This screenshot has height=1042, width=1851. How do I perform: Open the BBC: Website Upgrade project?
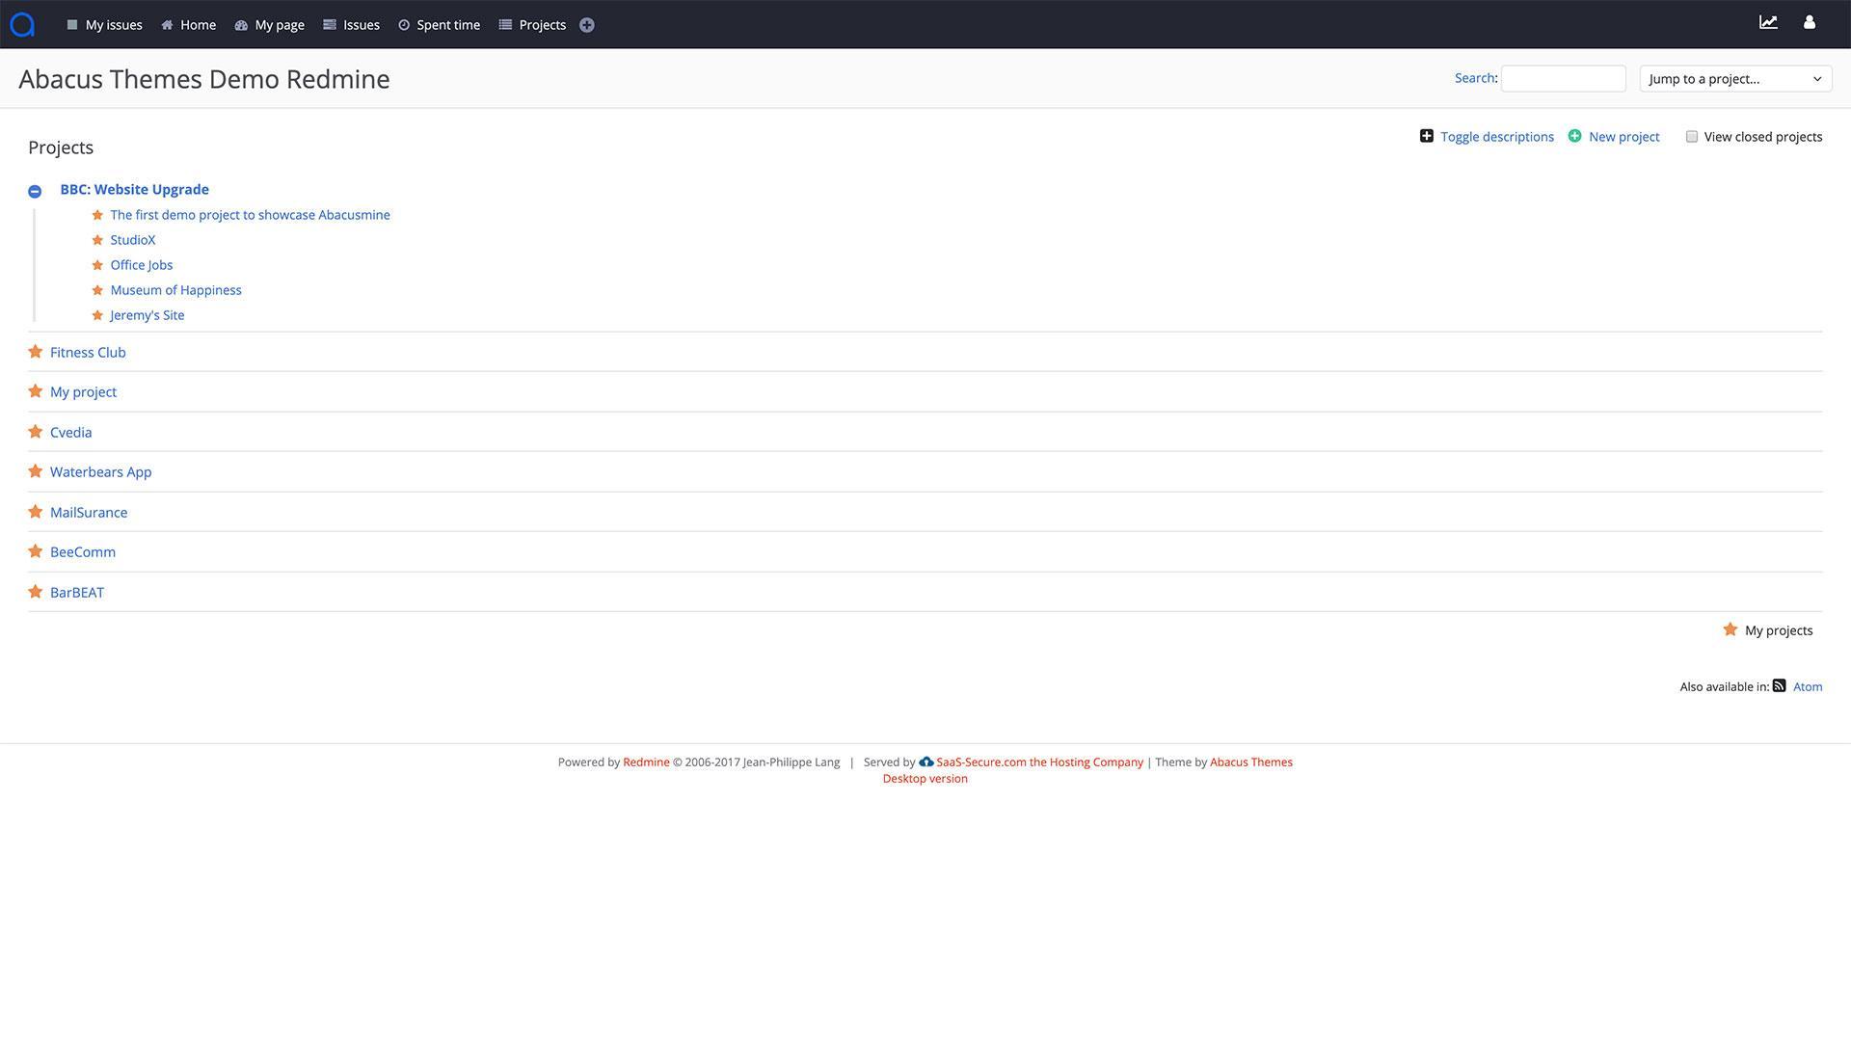[134, 189]
